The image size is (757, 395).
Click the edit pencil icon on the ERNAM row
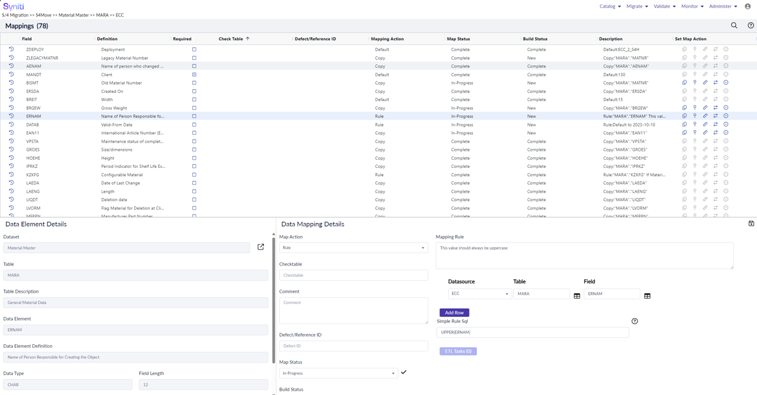click(705, 116)
